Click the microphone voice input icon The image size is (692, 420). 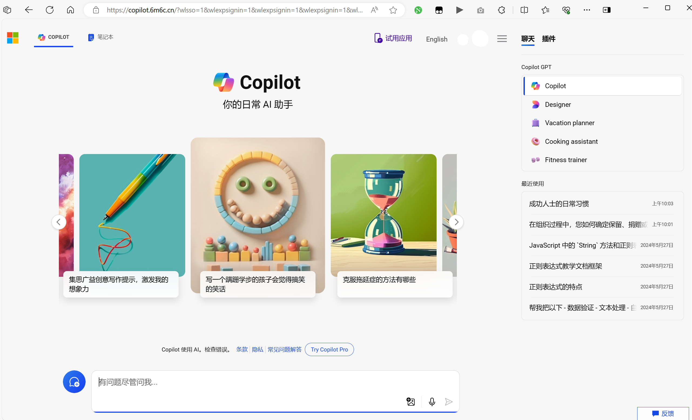pos(432,402)
